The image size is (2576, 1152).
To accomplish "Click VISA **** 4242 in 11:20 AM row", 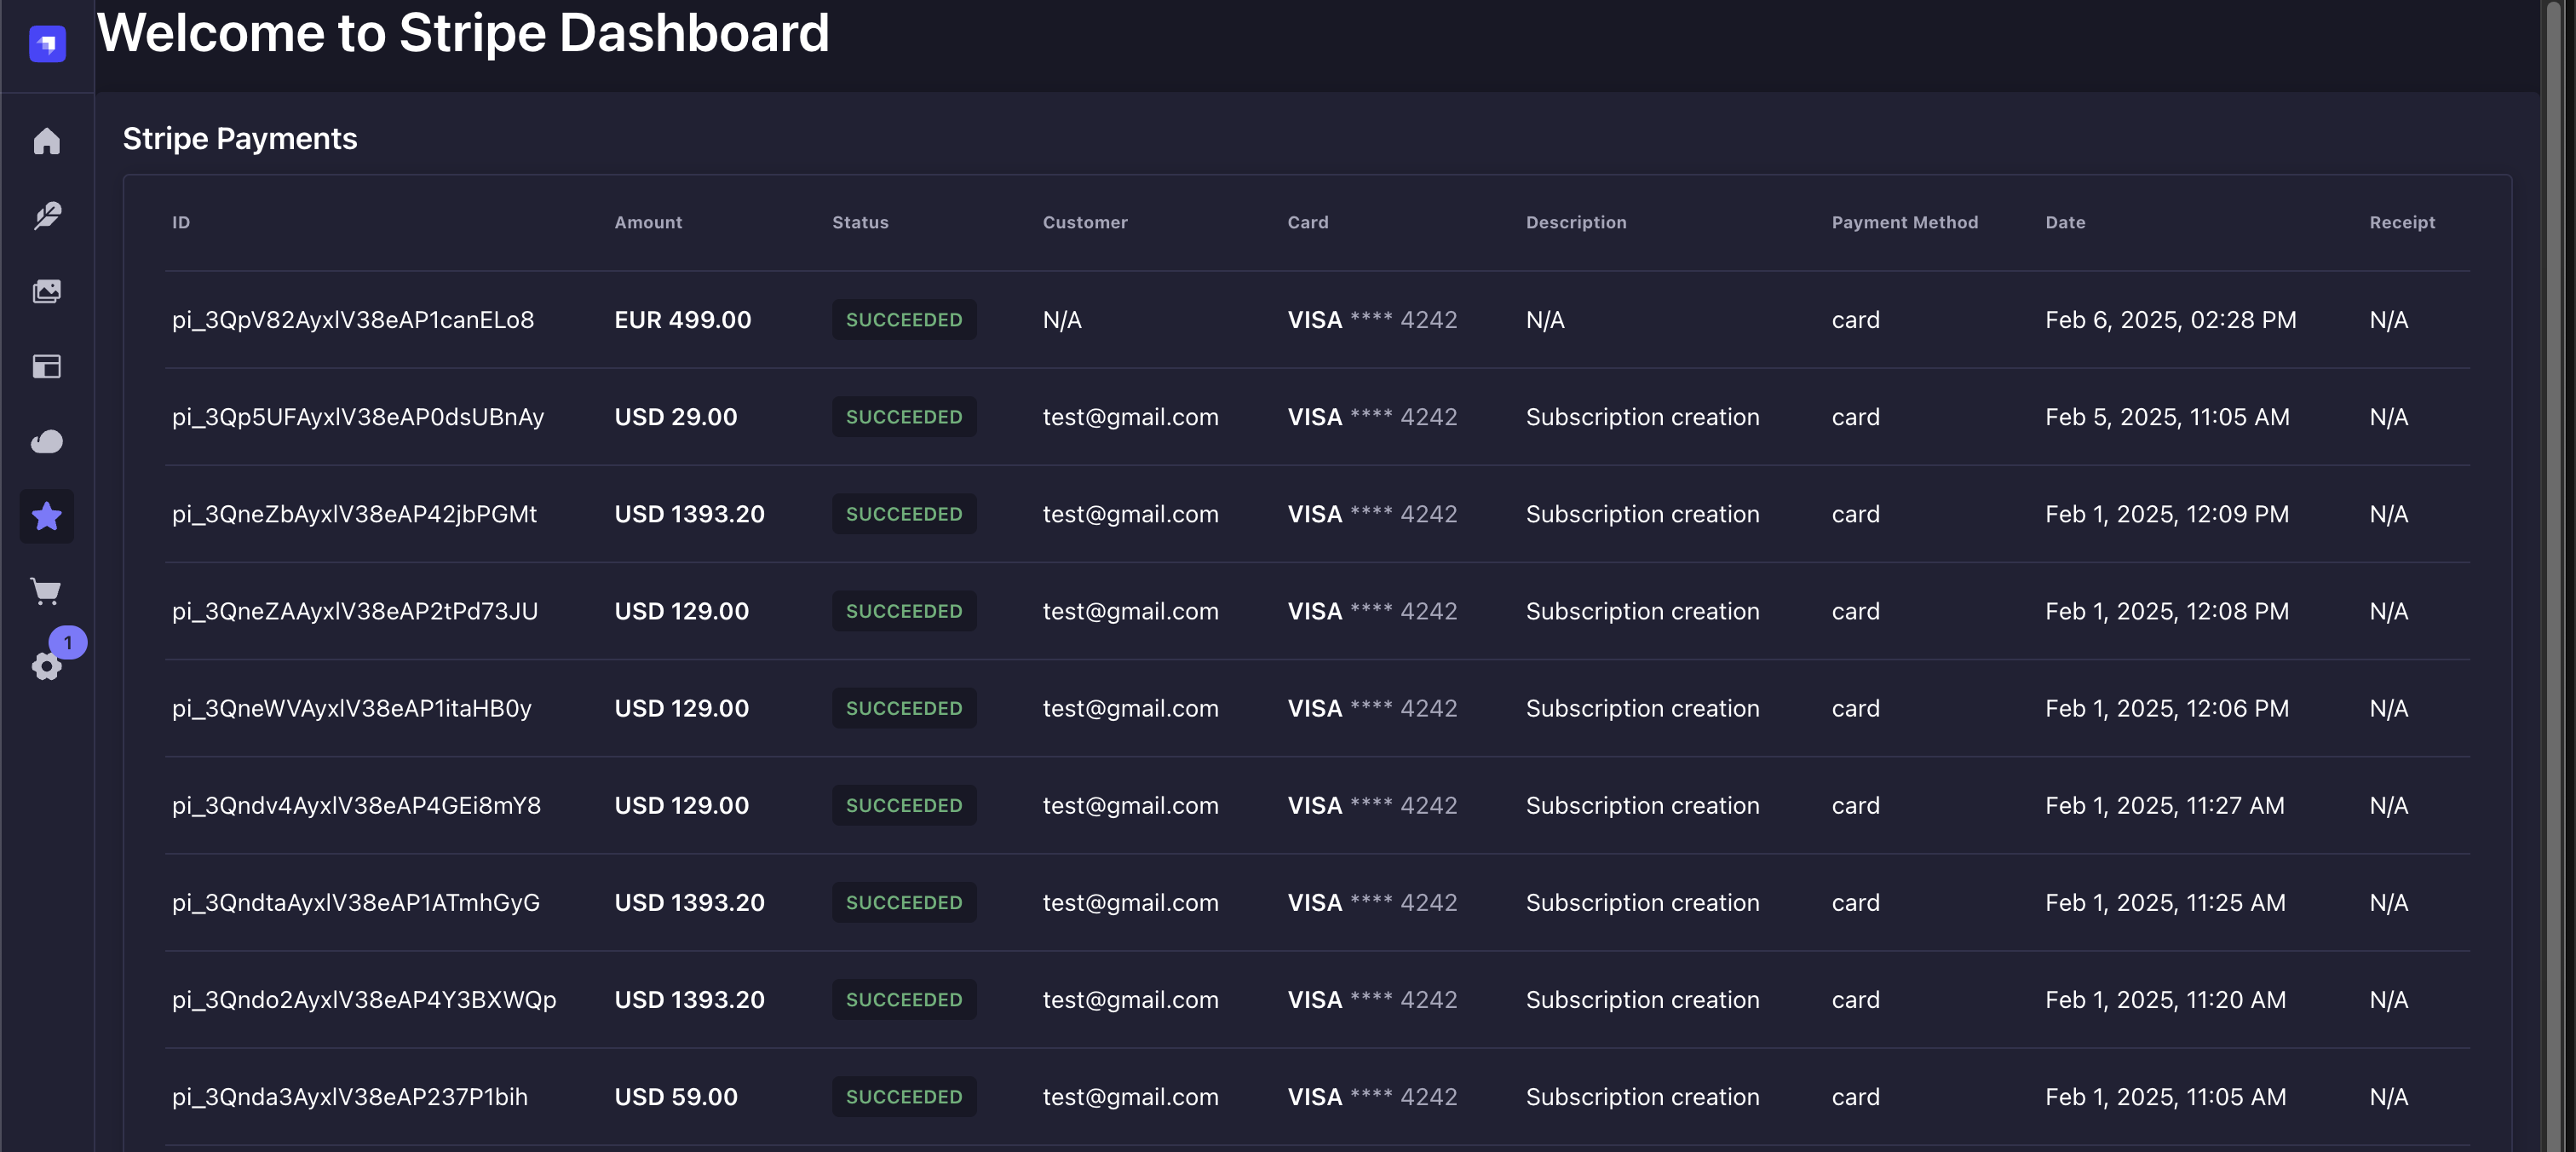I will tap(1372, 999).
